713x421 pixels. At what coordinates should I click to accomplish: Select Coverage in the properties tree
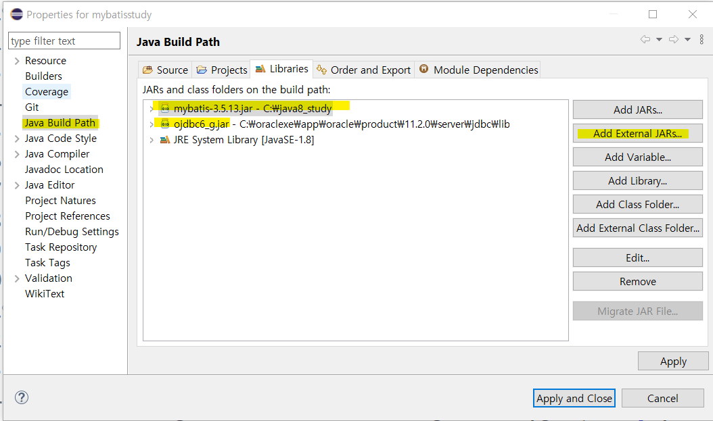[47, 92]
